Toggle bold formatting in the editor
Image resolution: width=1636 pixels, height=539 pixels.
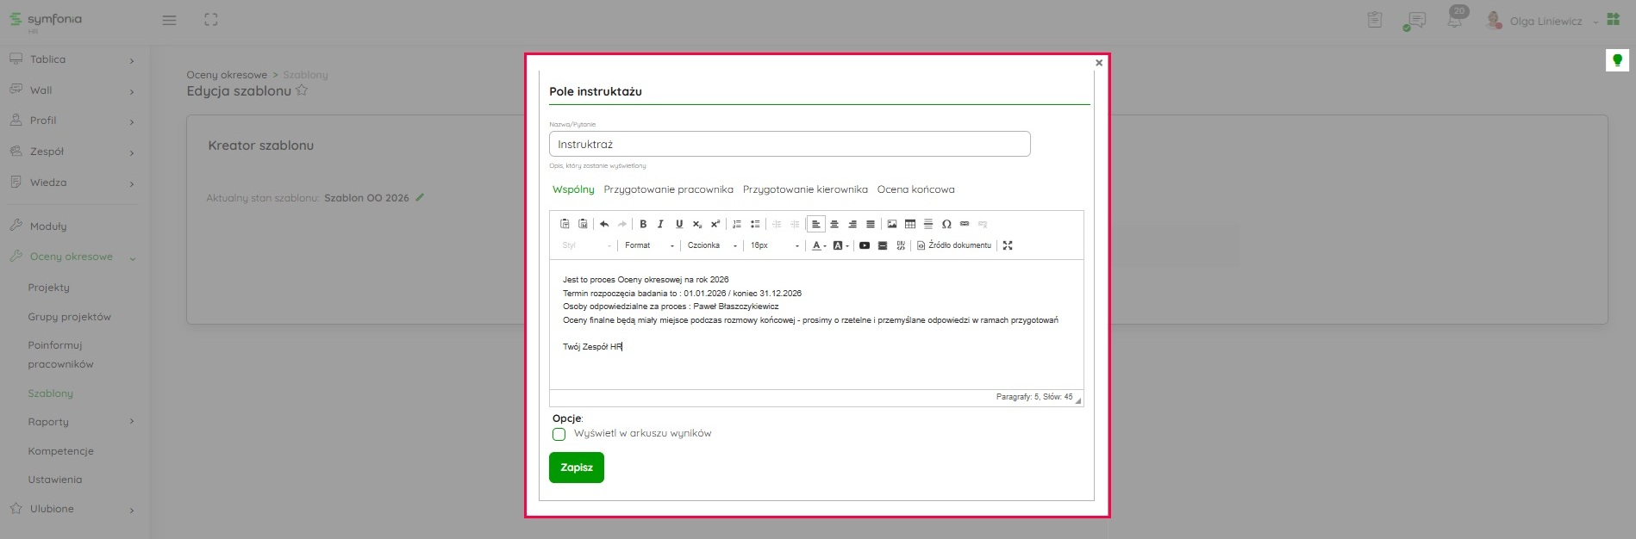tap(643, 224)
